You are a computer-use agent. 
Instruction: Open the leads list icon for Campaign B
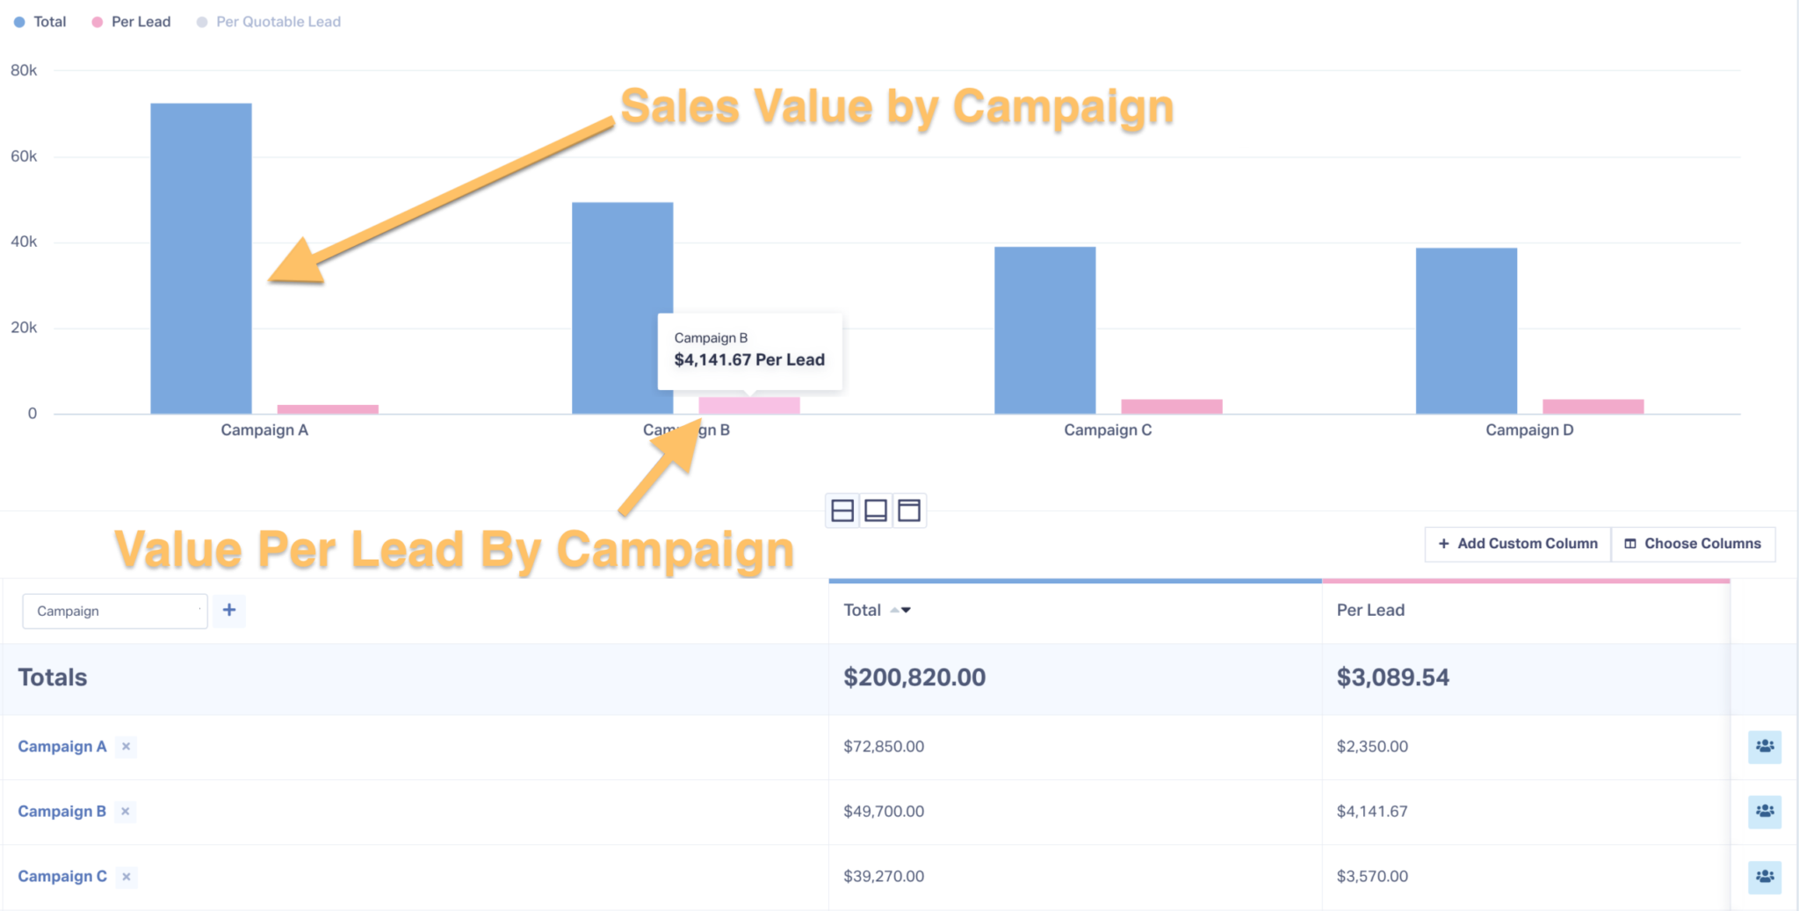pos(1765,811)
